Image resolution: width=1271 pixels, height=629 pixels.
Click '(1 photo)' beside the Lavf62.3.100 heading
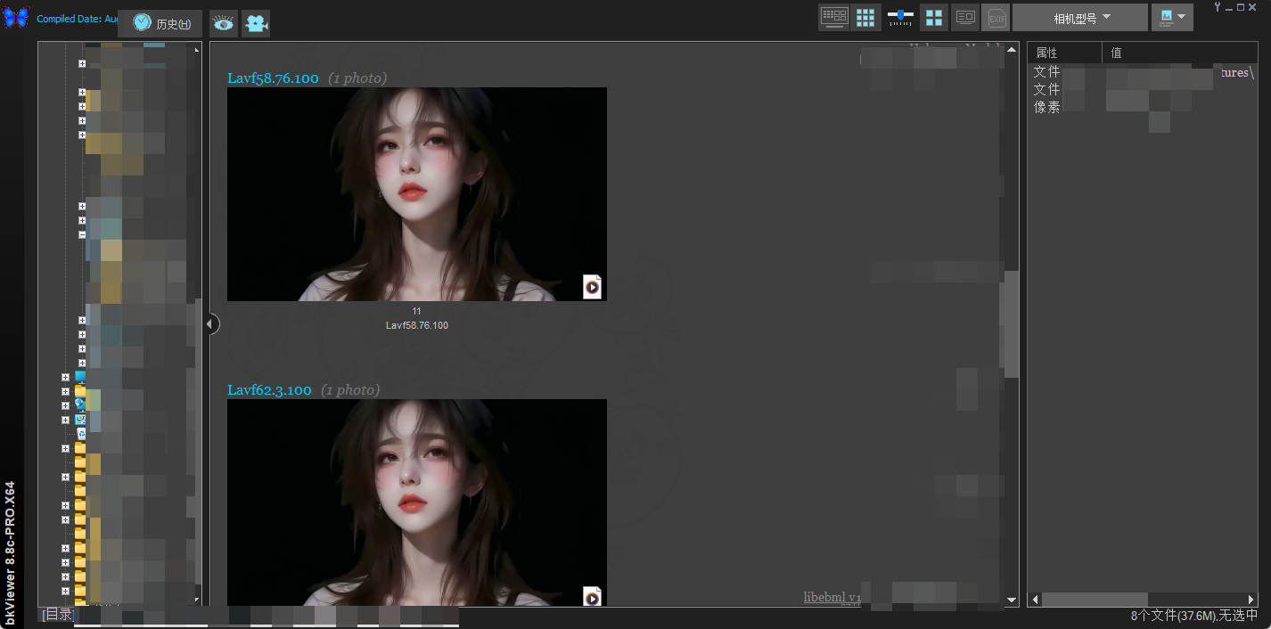click(350, 390)
